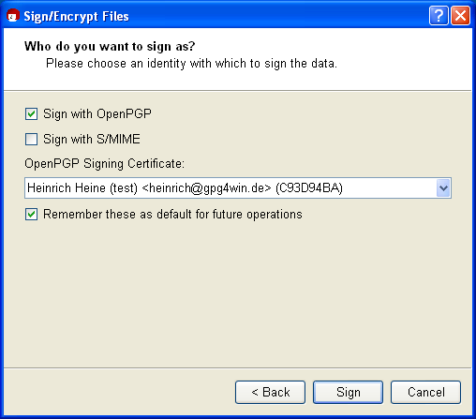Click the Please choose an identity subtitle
476x419 pixels.
(191, 64)
